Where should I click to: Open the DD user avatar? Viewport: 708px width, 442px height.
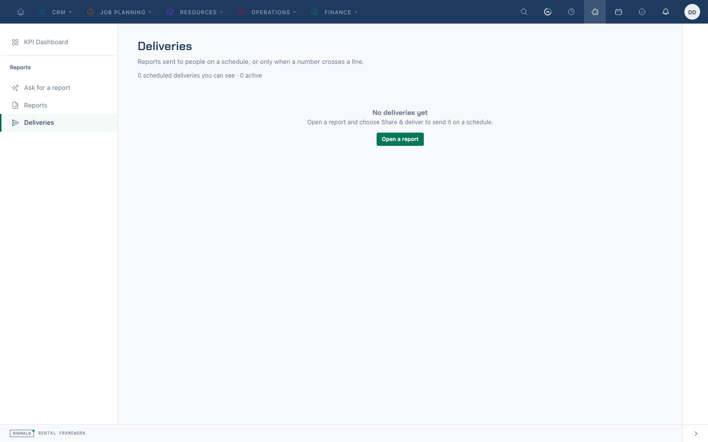tap(692, 12)
